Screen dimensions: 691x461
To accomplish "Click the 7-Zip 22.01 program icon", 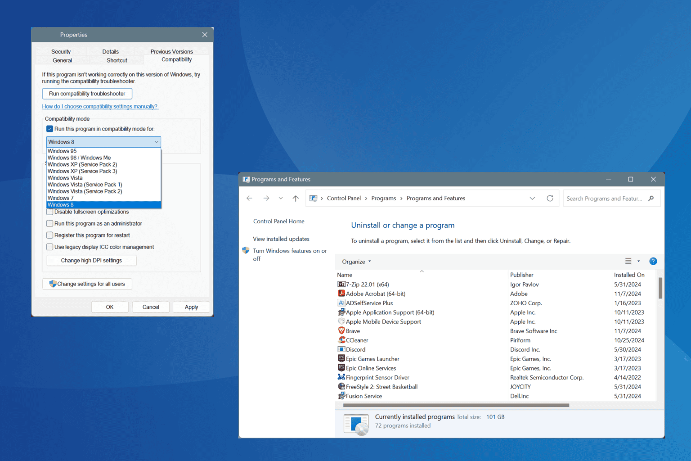I will pyautogui.click(x=341, y=284).
